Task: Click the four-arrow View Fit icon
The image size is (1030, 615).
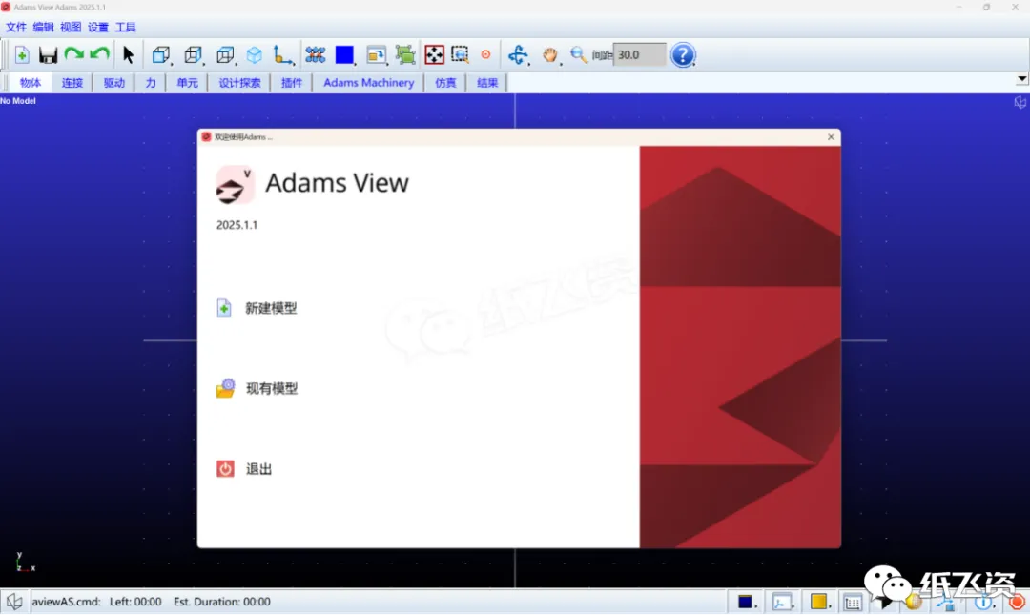Action: tap(434, 55)
